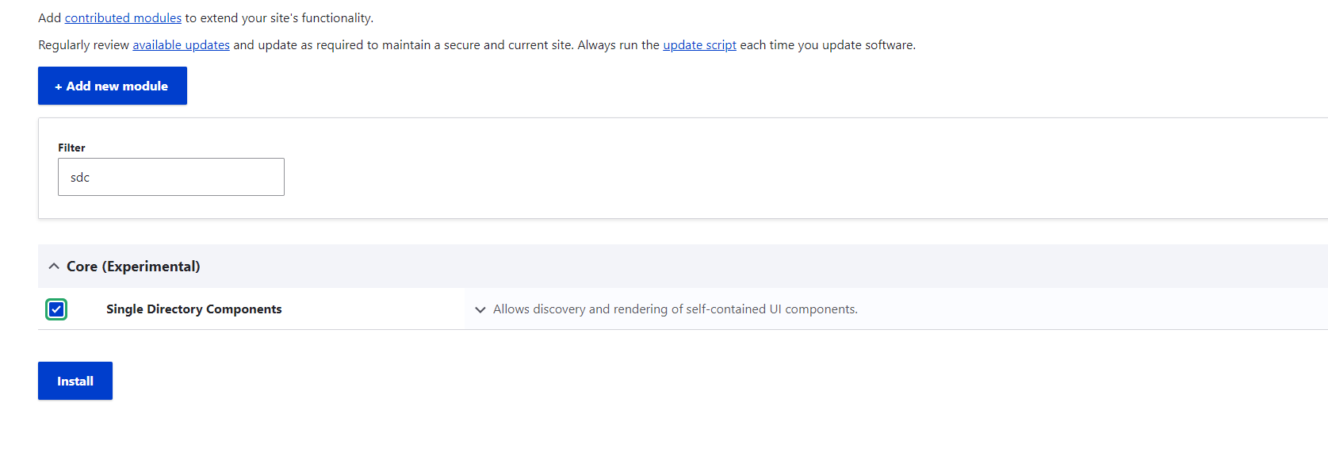Click the "Allows discovery and rendering" description text
Viewport: 1328px width, 468px height.
coord(675,309)
